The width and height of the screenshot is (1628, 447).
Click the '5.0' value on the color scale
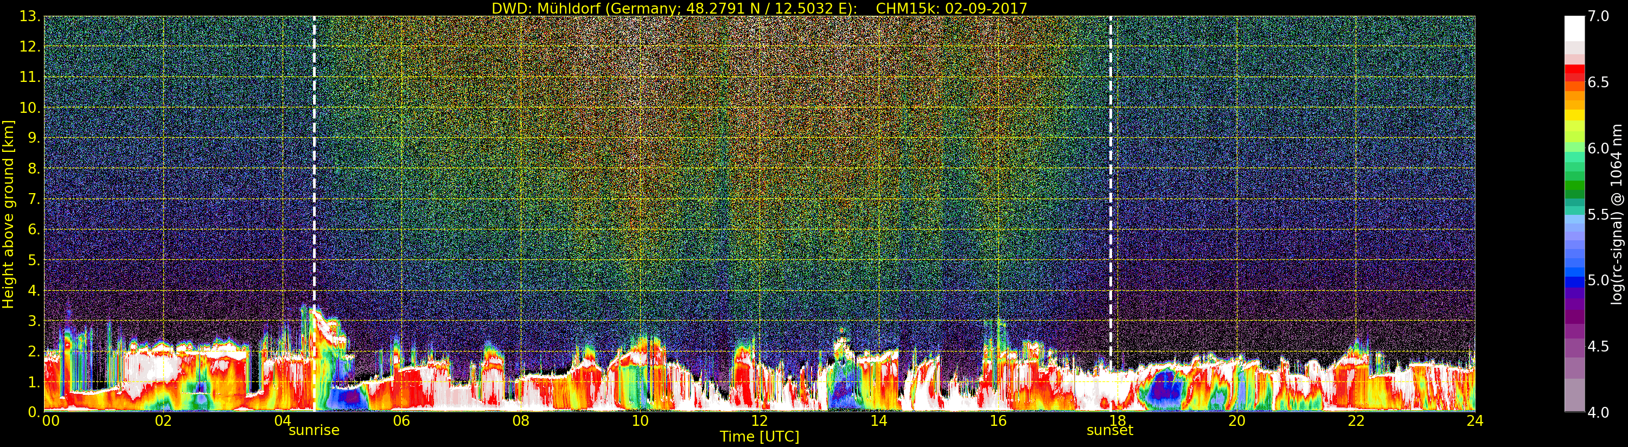click(1598, 280)
